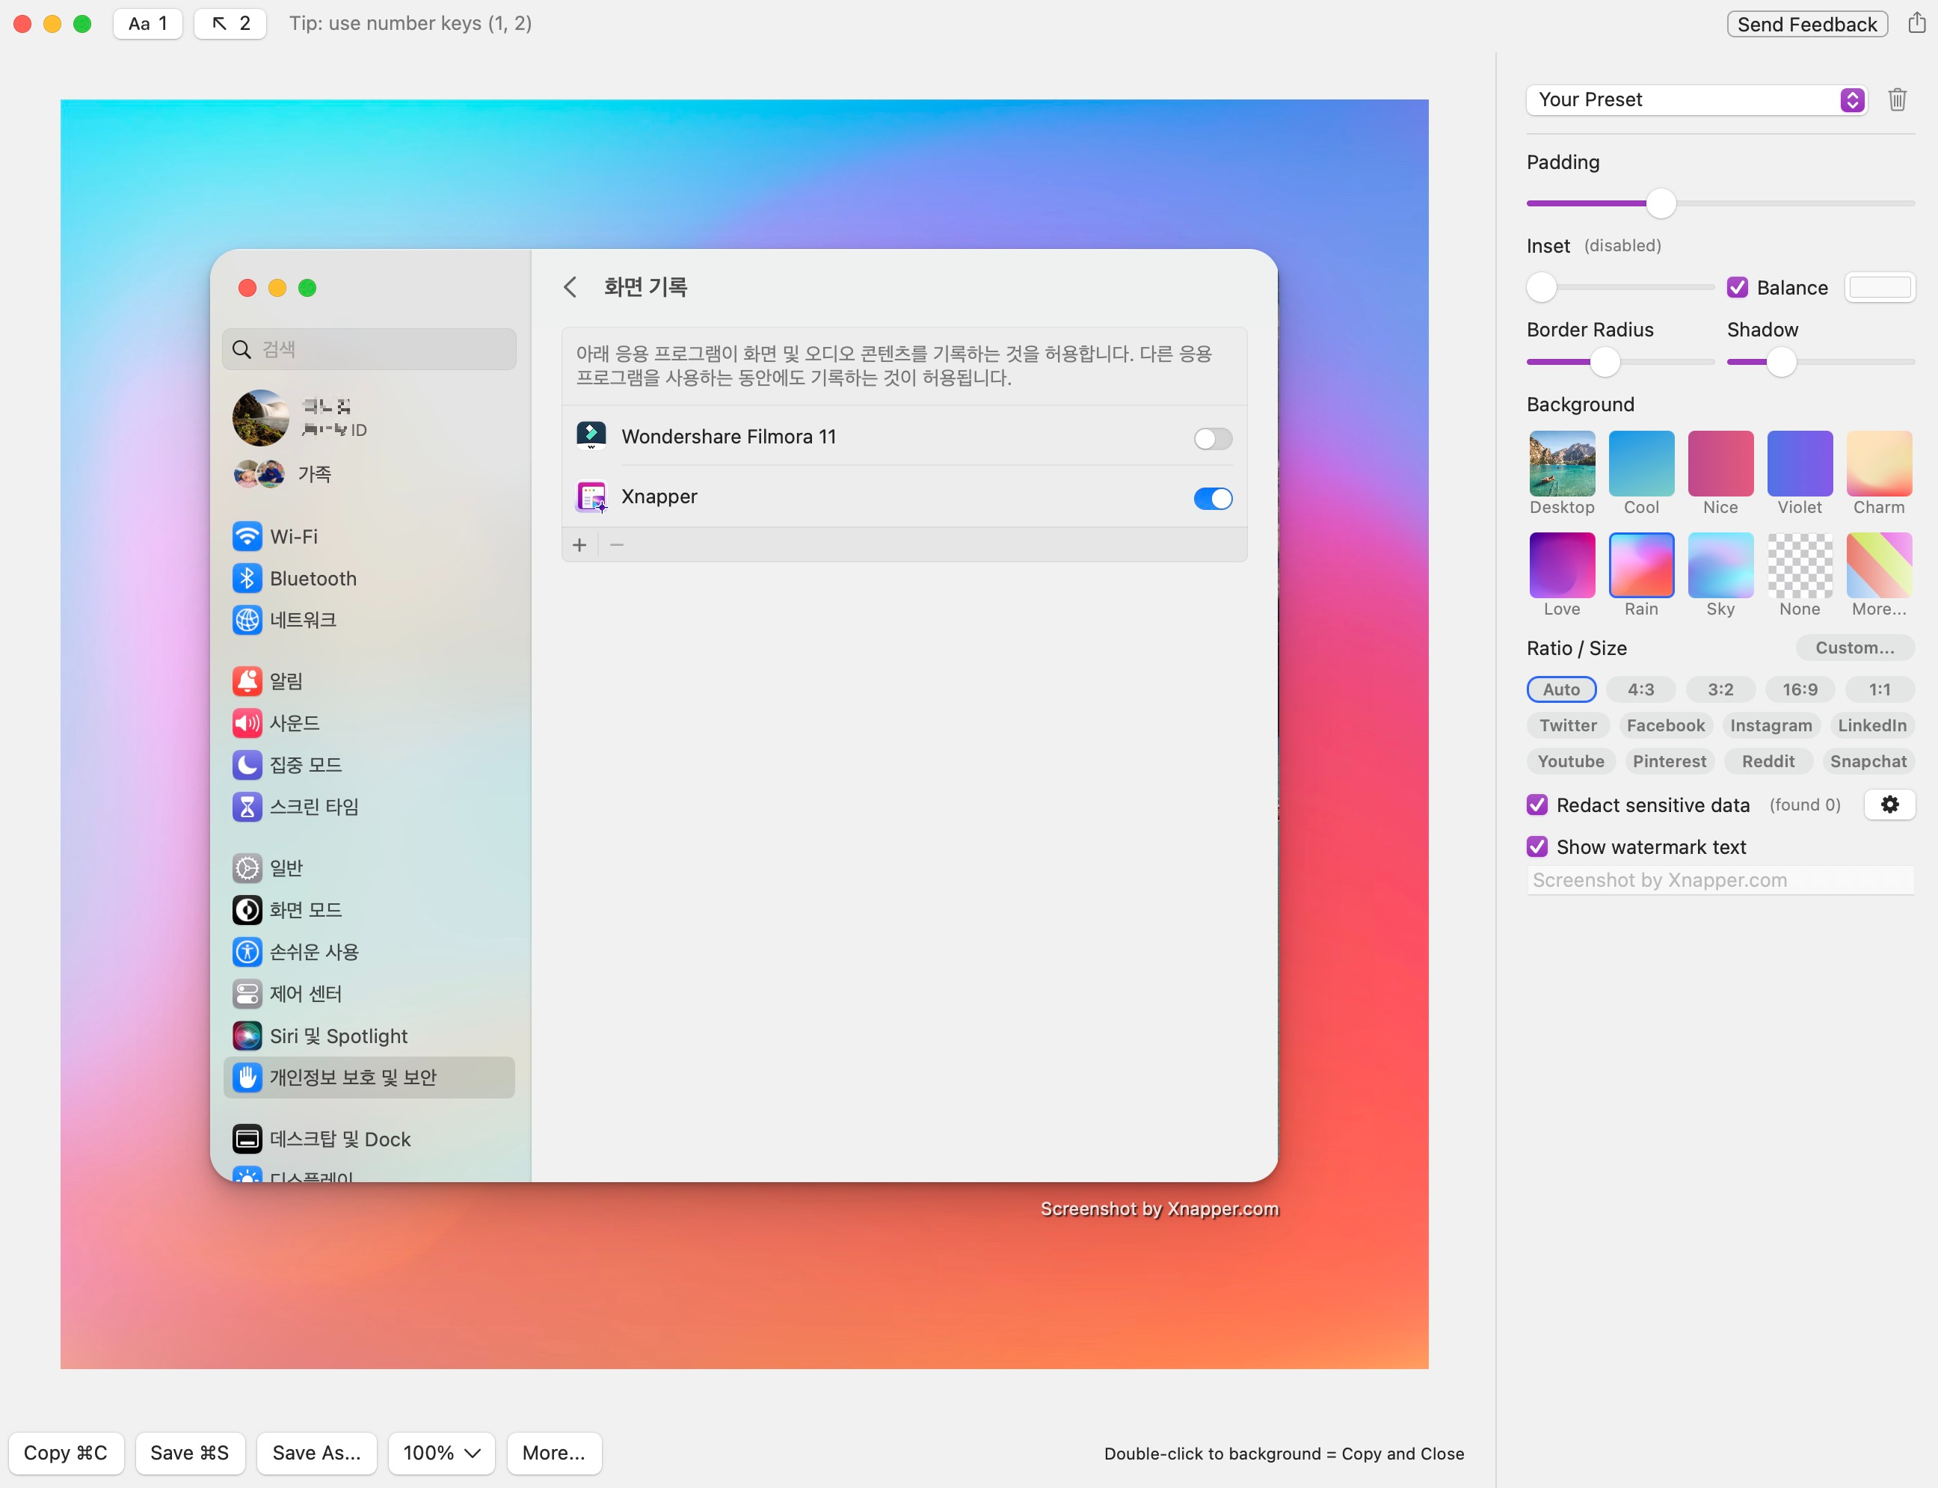This screenshot has width=1938, height=1488.
Task: Select the Arrow tool (2)
Action: (x=230, y=23)
